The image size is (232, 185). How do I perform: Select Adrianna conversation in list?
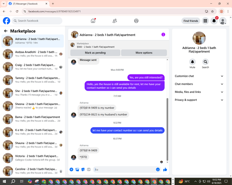click(32, 41)
